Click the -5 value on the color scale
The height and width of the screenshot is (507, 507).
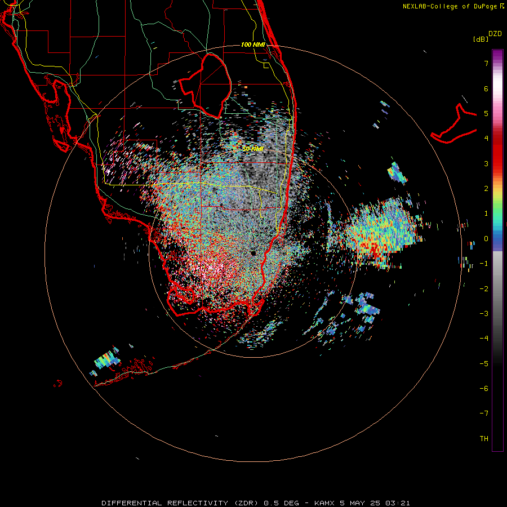(484, 364)
